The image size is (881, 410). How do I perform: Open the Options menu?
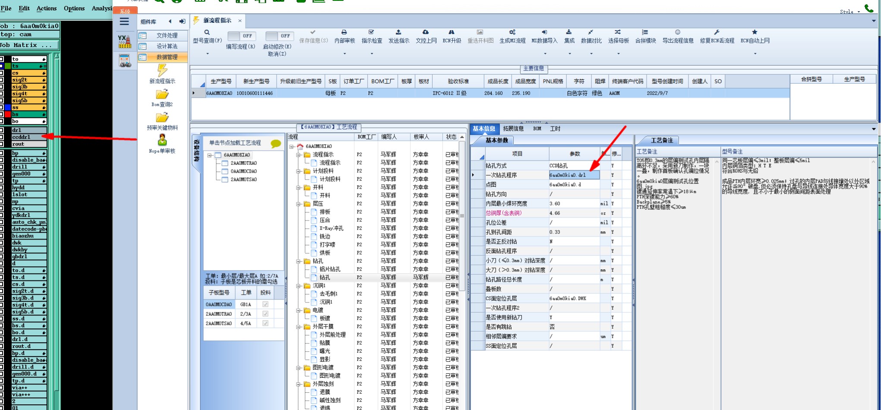pos(74,8)
